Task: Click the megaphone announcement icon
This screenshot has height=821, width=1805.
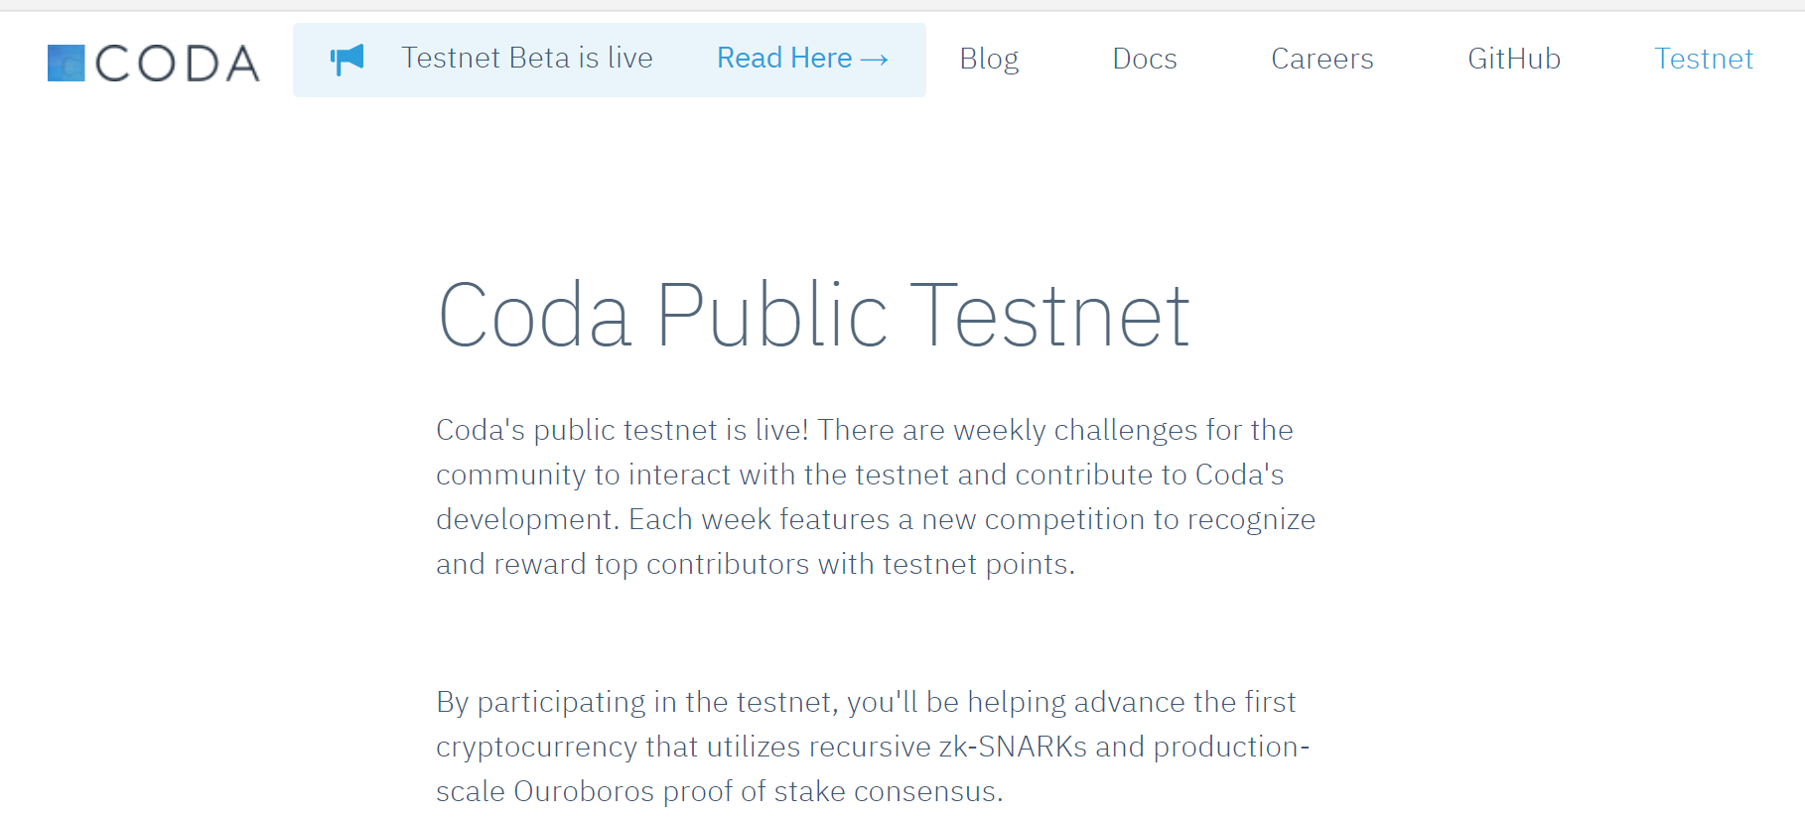Action: coord(347,60)
